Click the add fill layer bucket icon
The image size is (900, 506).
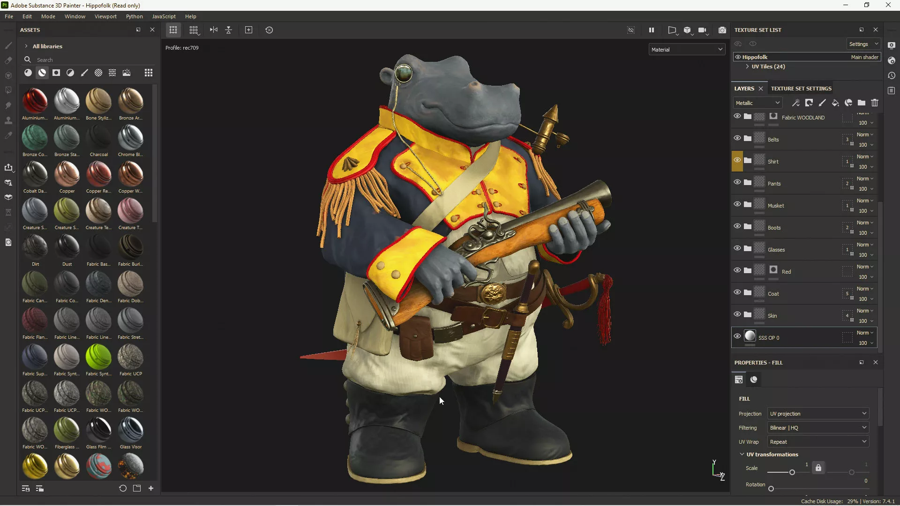[x=835, y=103]
